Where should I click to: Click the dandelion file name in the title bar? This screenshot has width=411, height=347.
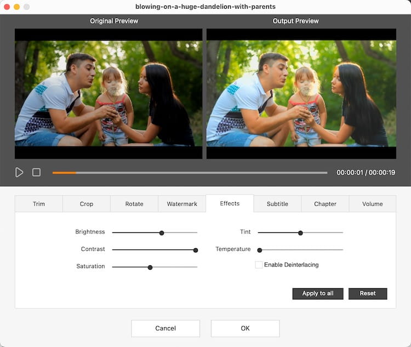(x=206, y=7)
